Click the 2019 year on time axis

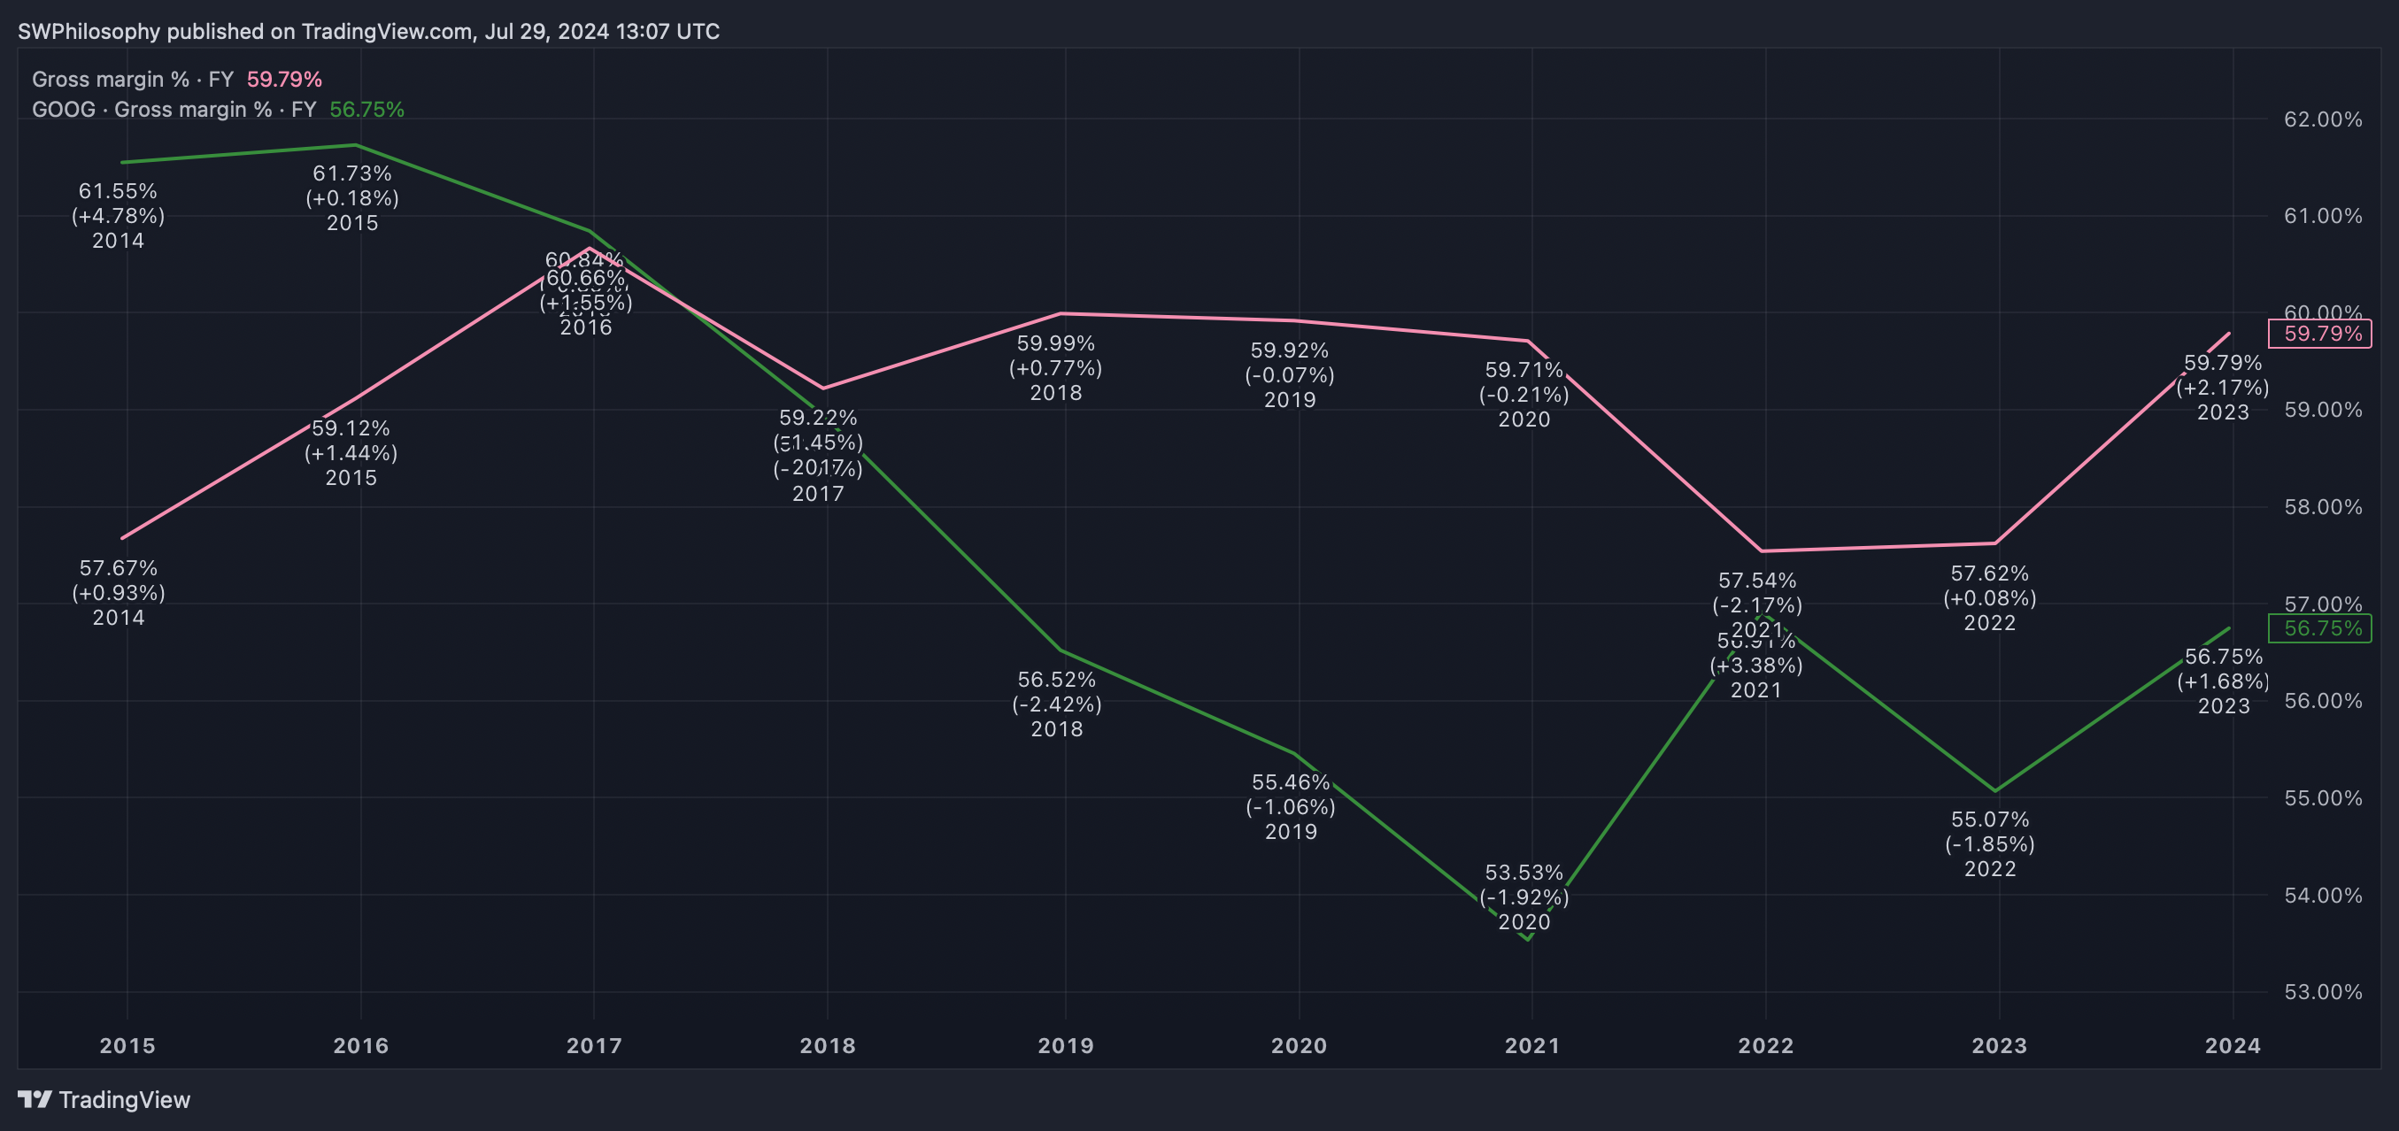tap(1066, 1045)
